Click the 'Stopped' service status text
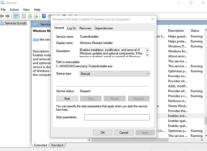 pos(85,91)
